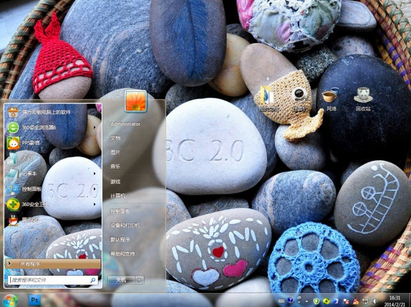This screenshot has width=411, height=307.
Task: Expand the 360安全浏览器6 jump list arrow
Action: pyautogui.click(x=95, y=128)
